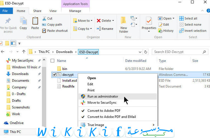Click Copy path in ribbon

pyautogui.click(x=52, y=25)
